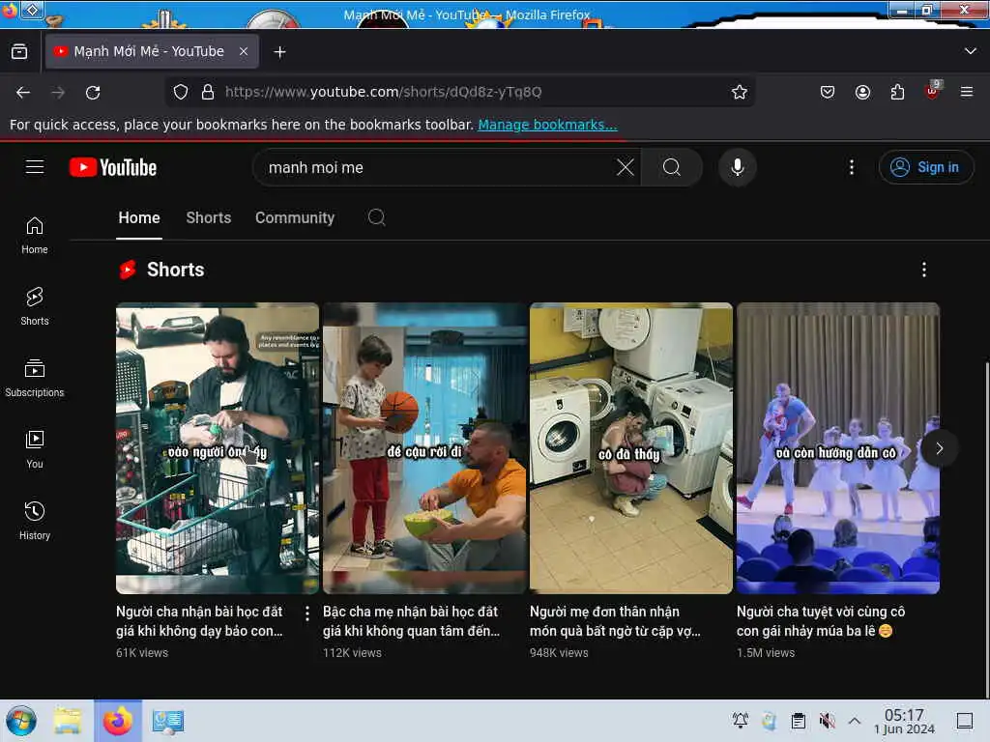Viewport: 990px width, 742px height.
Task: Play the ballet stage short thumbnail
Action: [x=838, y=448]
